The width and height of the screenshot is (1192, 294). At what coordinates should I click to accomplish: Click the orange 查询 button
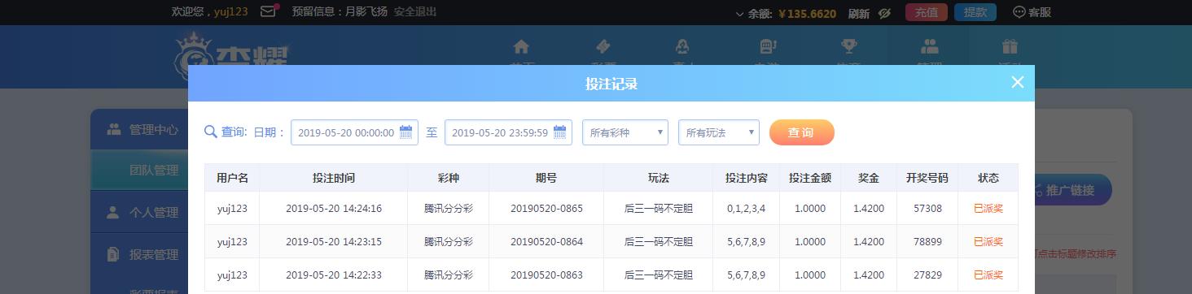(802, 132)
